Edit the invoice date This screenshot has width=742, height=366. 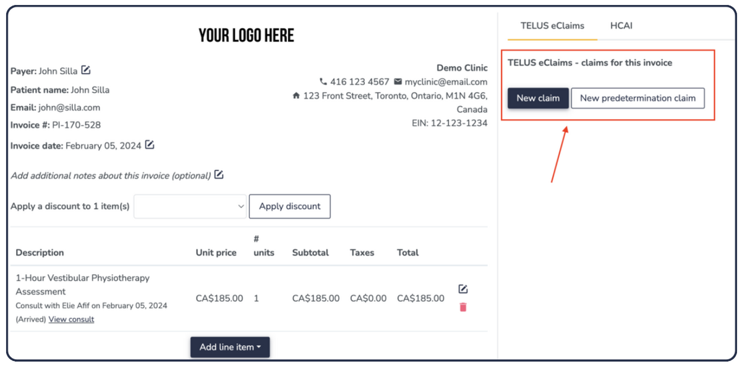[x=150, y=145]
